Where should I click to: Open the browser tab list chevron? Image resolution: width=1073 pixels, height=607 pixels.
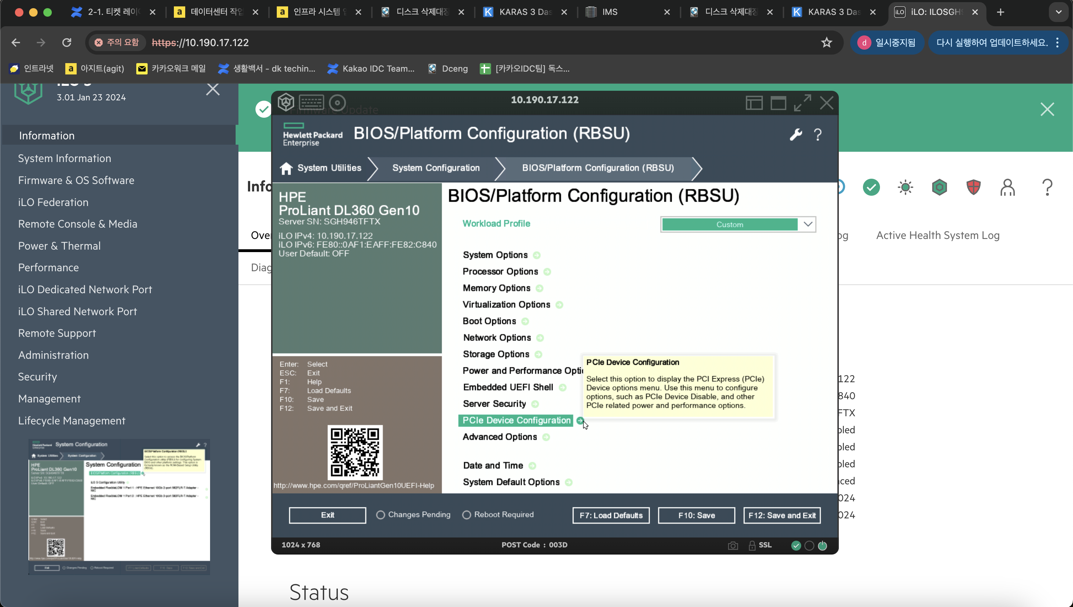coord(1058,12)
